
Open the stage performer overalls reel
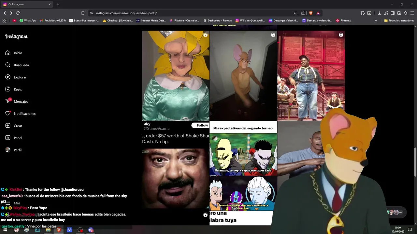click(x=311, y=76)
